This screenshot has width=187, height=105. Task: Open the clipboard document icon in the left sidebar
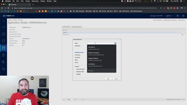coord(4,41)
